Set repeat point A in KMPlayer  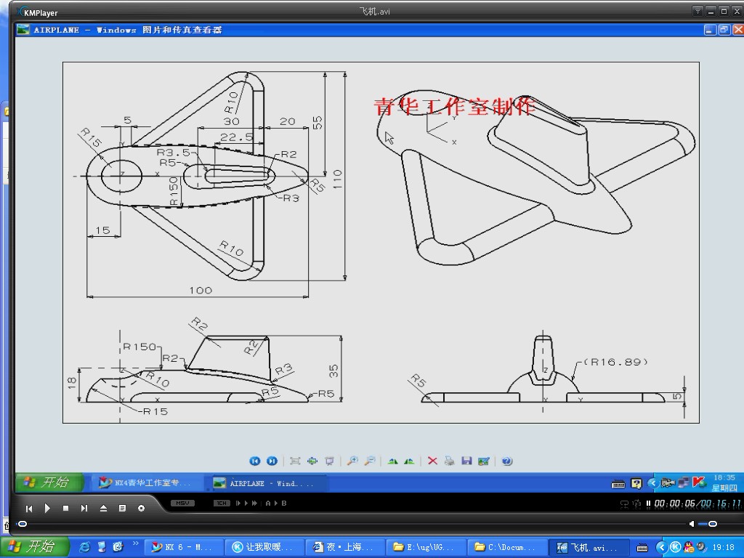tap(268, 503)
